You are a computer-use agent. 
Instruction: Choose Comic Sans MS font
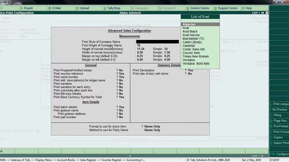pyautogui.click(x=194, y=49)
